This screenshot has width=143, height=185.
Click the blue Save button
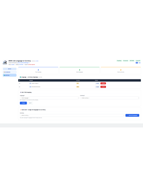[x=23, y=103]
